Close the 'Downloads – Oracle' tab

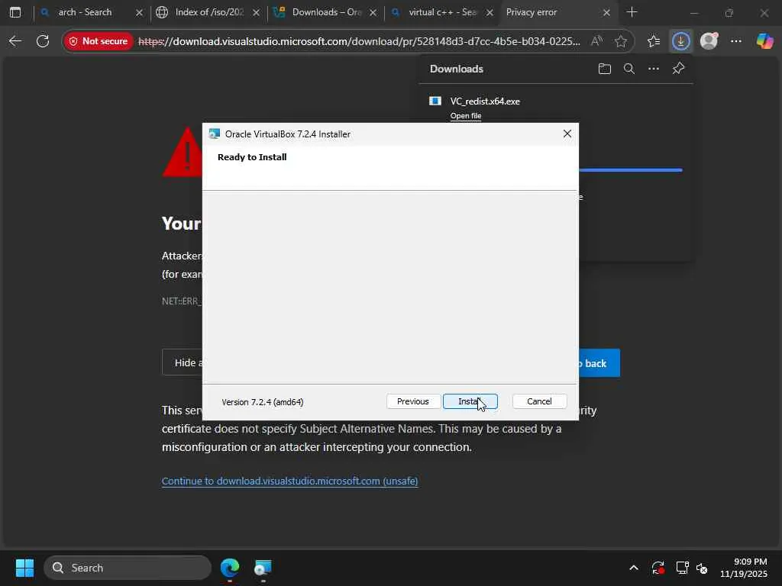pos(373,13)
